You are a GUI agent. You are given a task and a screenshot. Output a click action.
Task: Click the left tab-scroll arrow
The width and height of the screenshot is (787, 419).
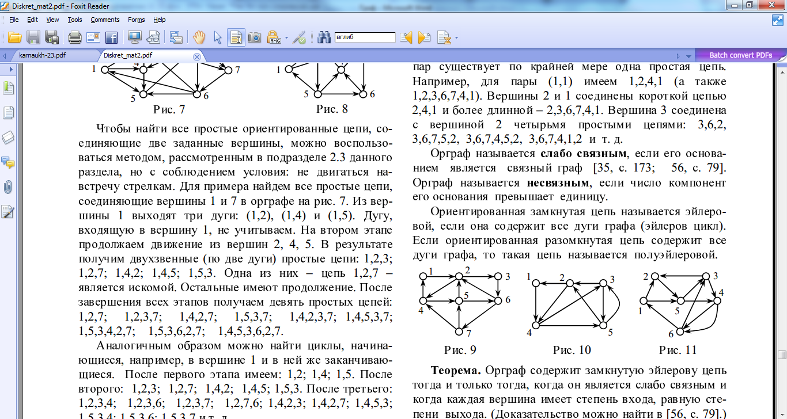5,56
